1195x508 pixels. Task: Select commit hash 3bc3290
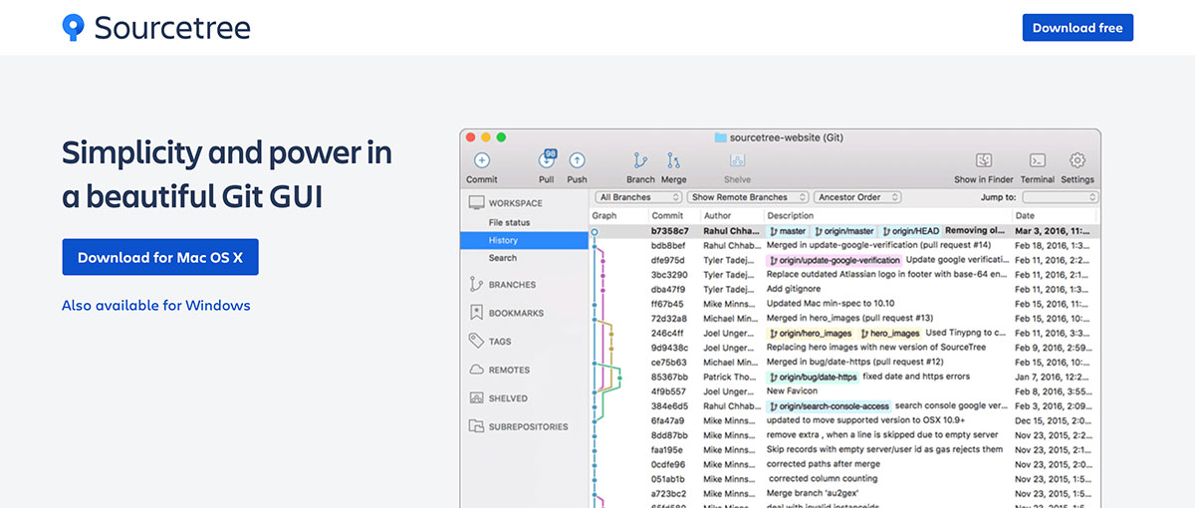669,274
